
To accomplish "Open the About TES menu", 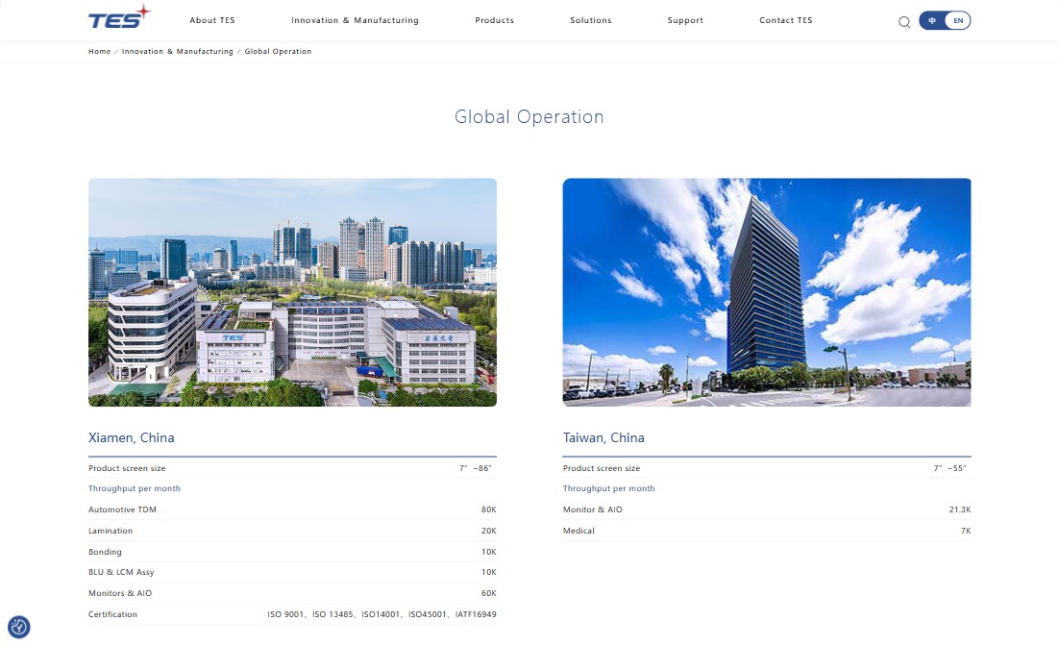I will (212, 20).
